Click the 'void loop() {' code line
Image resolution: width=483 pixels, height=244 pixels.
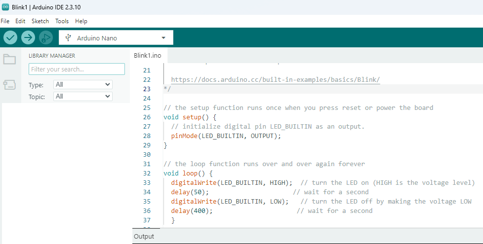[188, 174]
